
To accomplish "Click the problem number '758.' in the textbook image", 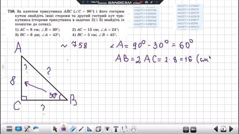I will [x=12, y=12].
